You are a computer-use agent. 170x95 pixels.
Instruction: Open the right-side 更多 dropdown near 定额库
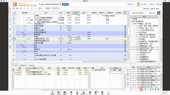click(x=158, y=9)
